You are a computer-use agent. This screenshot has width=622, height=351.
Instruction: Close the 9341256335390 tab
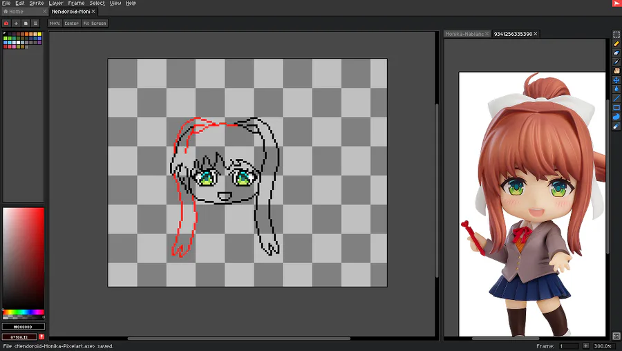[535, 34]
